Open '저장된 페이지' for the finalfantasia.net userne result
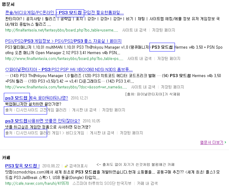 164,30
